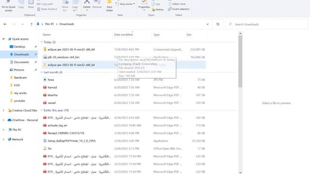Go back with the back arrow

pos(5,24)
